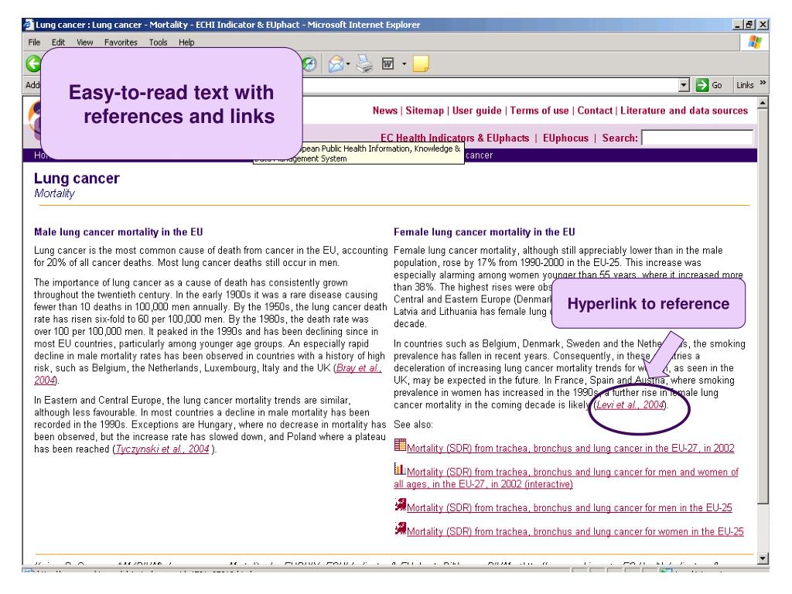Screen dimensions: 792x594
Task: Expand the address bar dropdown arrow
Action: tap(684, 85)
